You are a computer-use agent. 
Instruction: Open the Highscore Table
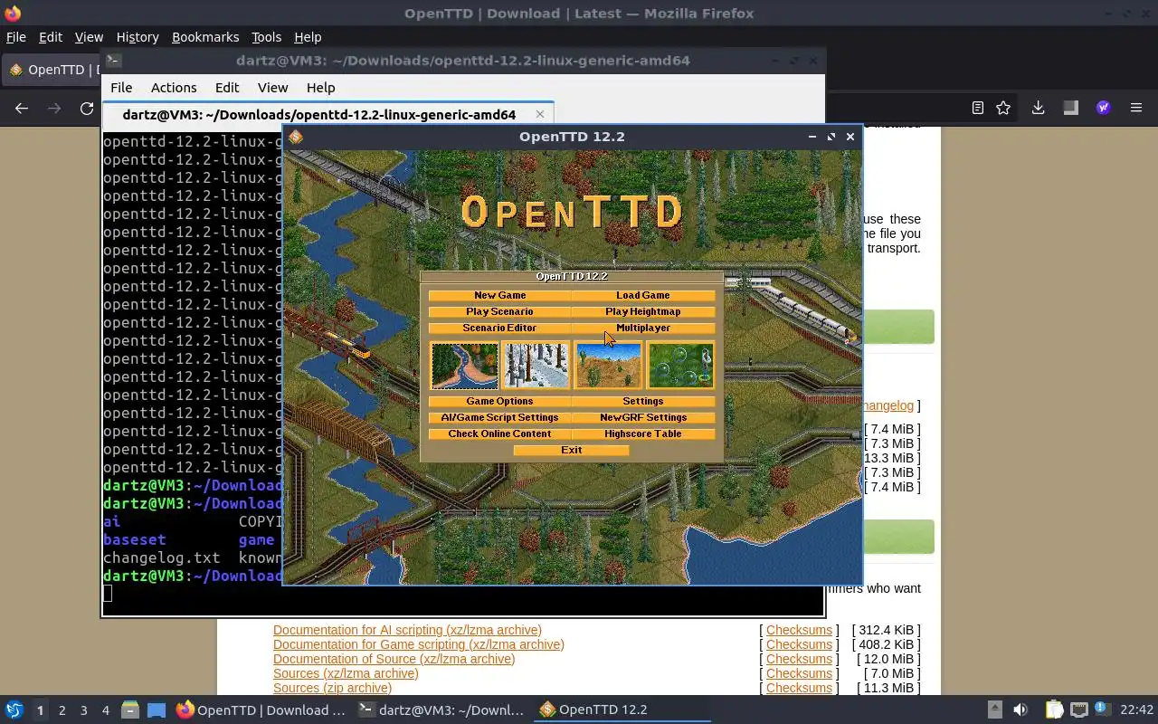tap(643, 433)
